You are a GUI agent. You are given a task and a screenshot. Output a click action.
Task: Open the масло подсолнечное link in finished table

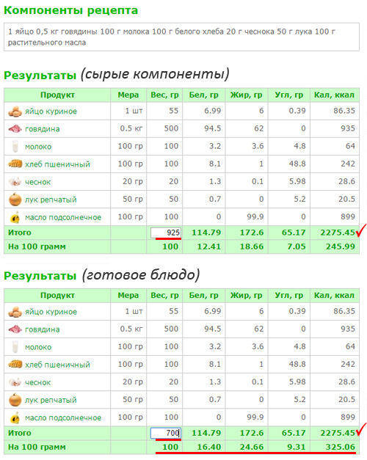[x=63, y=417]
